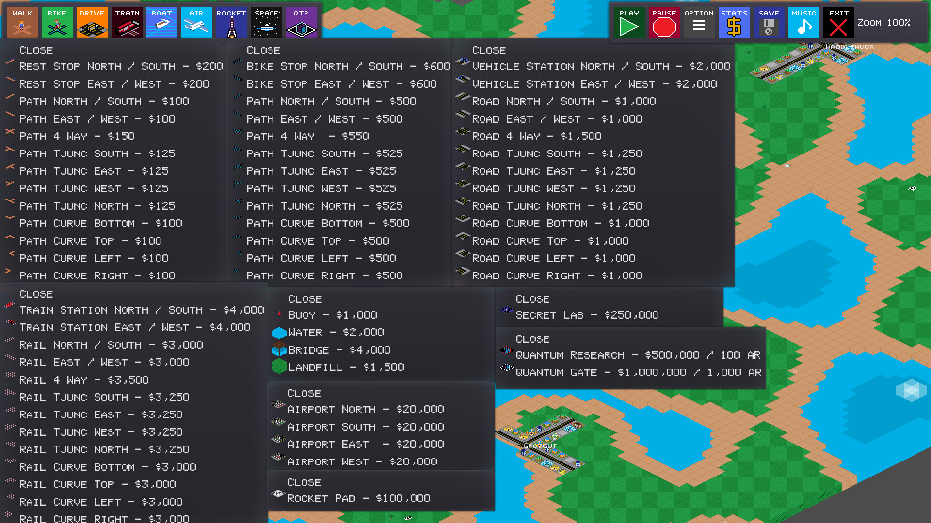Open the Space build menu
Screen dimensions: 931x523
(x=267, y=22)
